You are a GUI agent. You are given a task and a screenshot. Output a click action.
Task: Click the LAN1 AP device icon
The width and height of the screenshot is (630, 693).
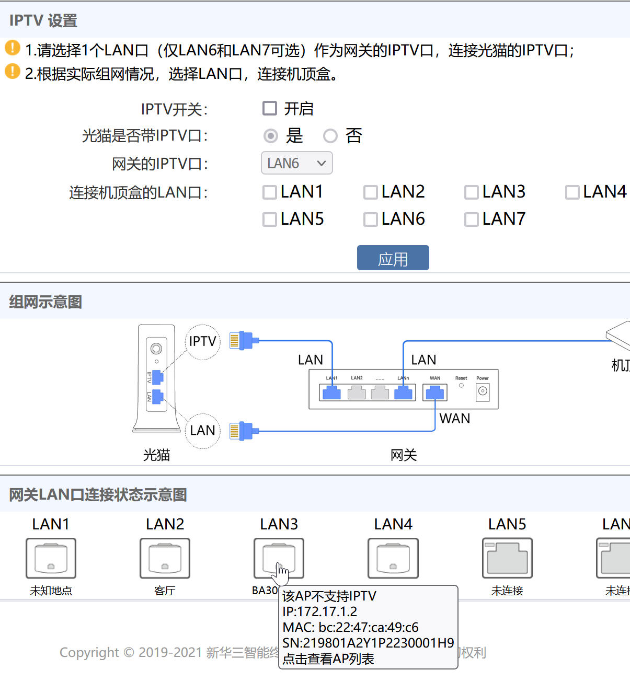[51, 558]
